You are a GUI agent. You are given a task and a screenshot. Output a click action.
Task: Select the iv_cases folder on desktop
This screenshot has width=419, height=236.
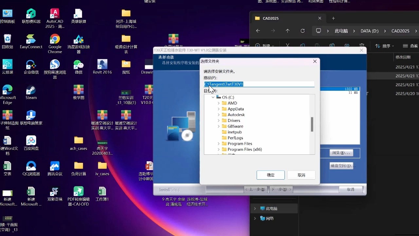point(102,168)
